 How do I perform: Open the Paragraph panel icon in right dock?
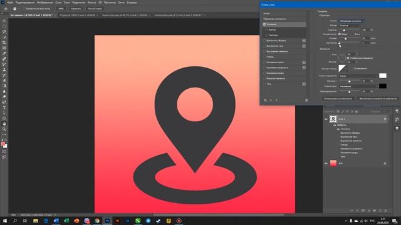pos(397,111)
